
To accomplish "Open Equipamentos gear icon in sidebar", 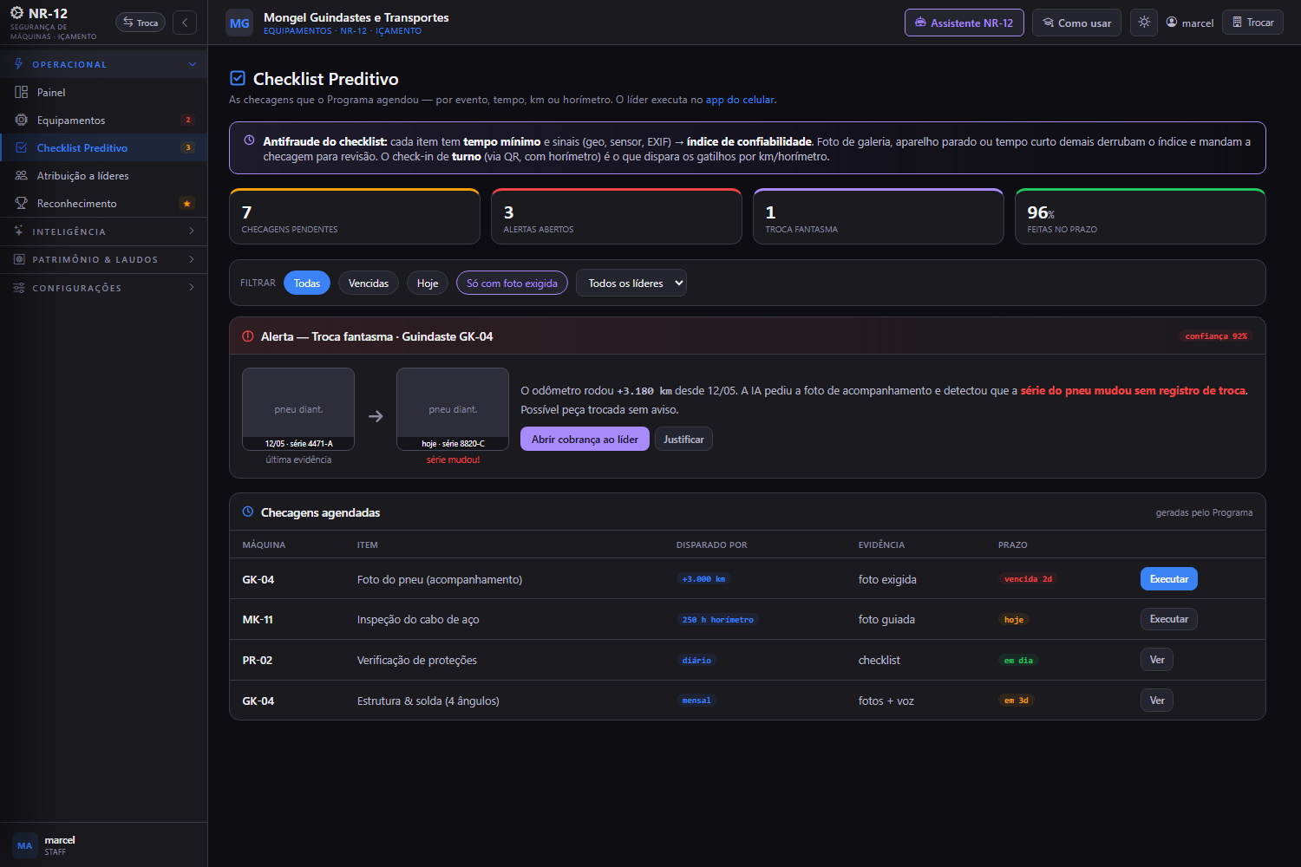I will [x=22, y=120].
